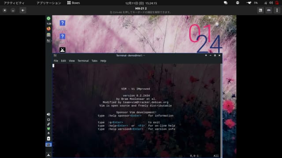Open the File menu in Terminal

click(56, 61)
